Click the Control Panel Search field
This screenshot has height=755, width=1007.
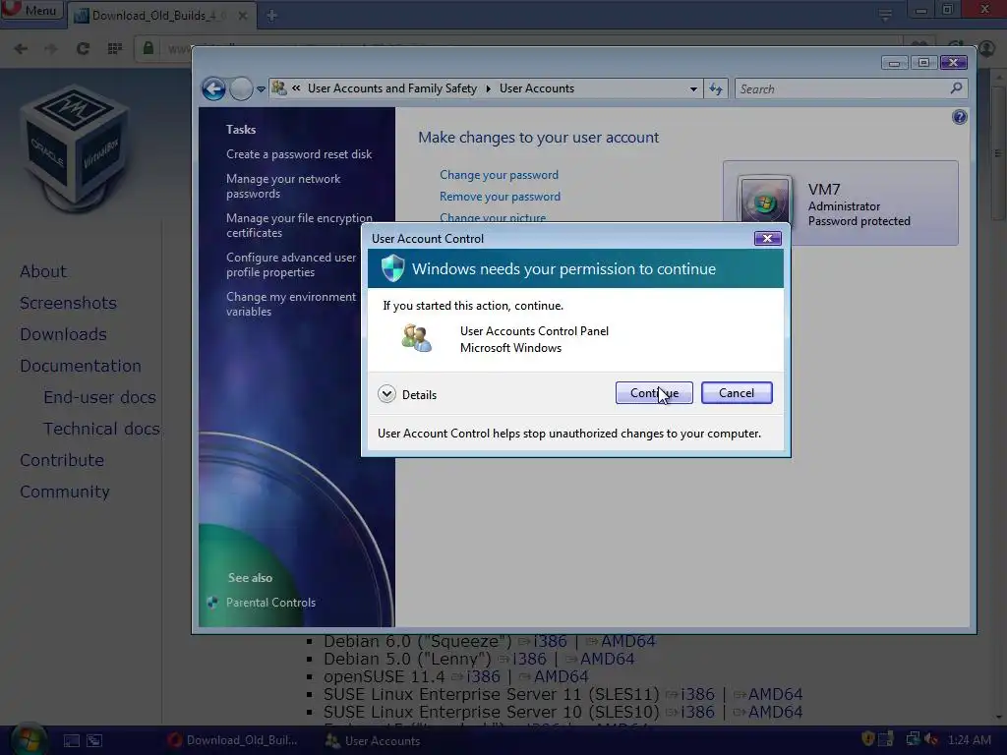click(x=851, y=89)
